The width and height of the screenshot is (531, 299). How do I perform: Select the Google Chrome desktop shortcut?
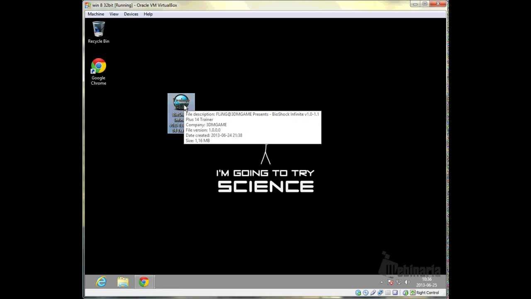point(98,72)
